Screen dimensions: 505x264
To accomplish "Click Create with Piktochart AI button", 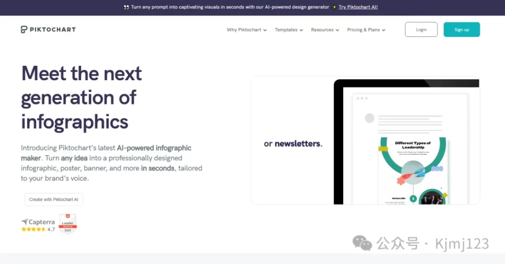I will tap(54, 200).
